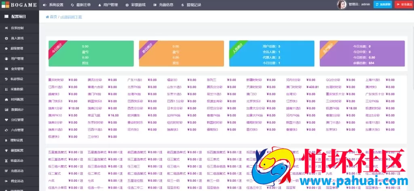Click the 用户管理 person icon in sidebar
The image size is (414, 191).
coord(6,59)
